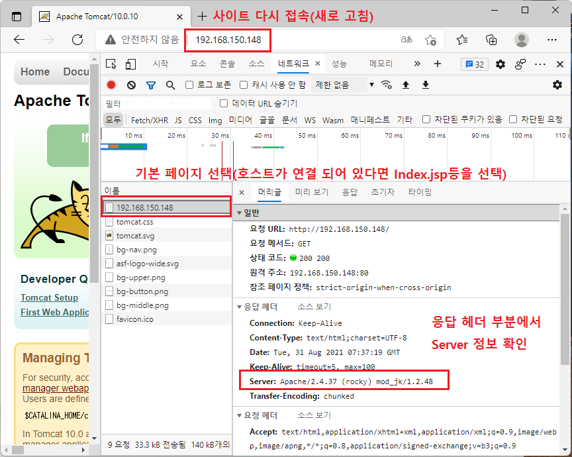The width and height of the screenshot is (572, 457).
Task: Import HAR file upload arrow
Action: point(406,85)
